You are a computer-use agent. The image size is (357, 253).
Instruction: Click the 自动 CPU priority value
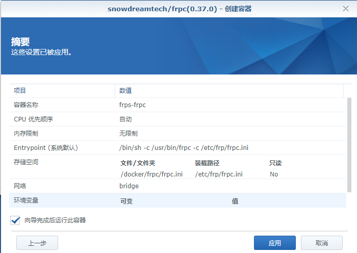point(125,119)
